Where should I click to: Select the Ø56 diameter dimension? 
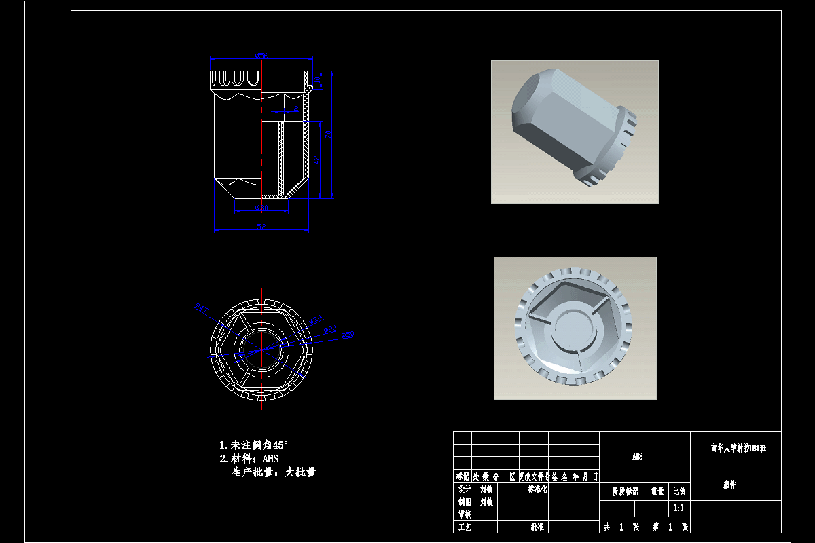261,55
